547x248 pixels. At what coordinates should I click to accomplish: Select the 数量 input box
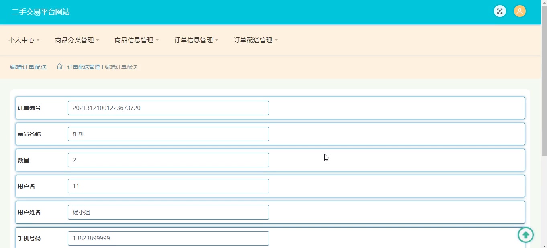point(168,160)
